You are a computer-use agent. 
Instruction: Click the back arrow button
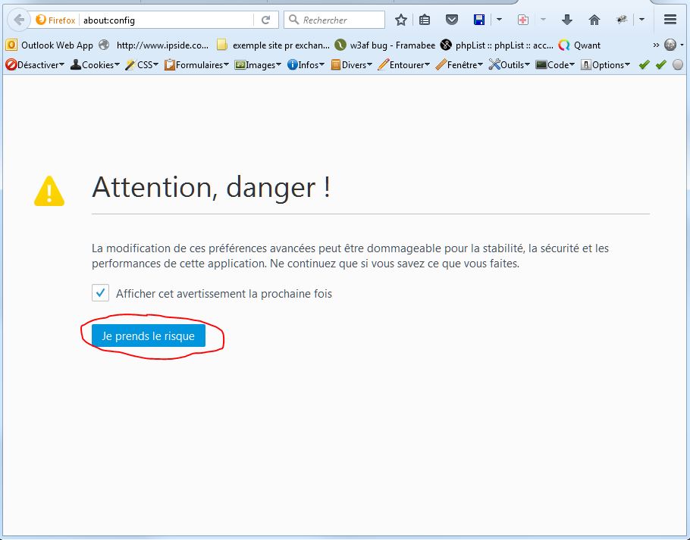(x=19, y=20)
